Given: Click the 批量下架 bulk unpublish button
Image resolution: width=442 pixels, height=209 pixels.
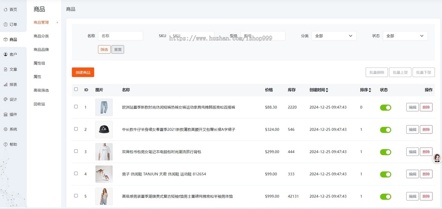Looking at the screenshot, I should 424,72.
